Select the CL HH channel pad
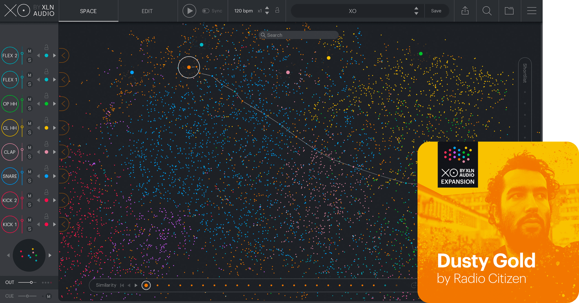 10,128
